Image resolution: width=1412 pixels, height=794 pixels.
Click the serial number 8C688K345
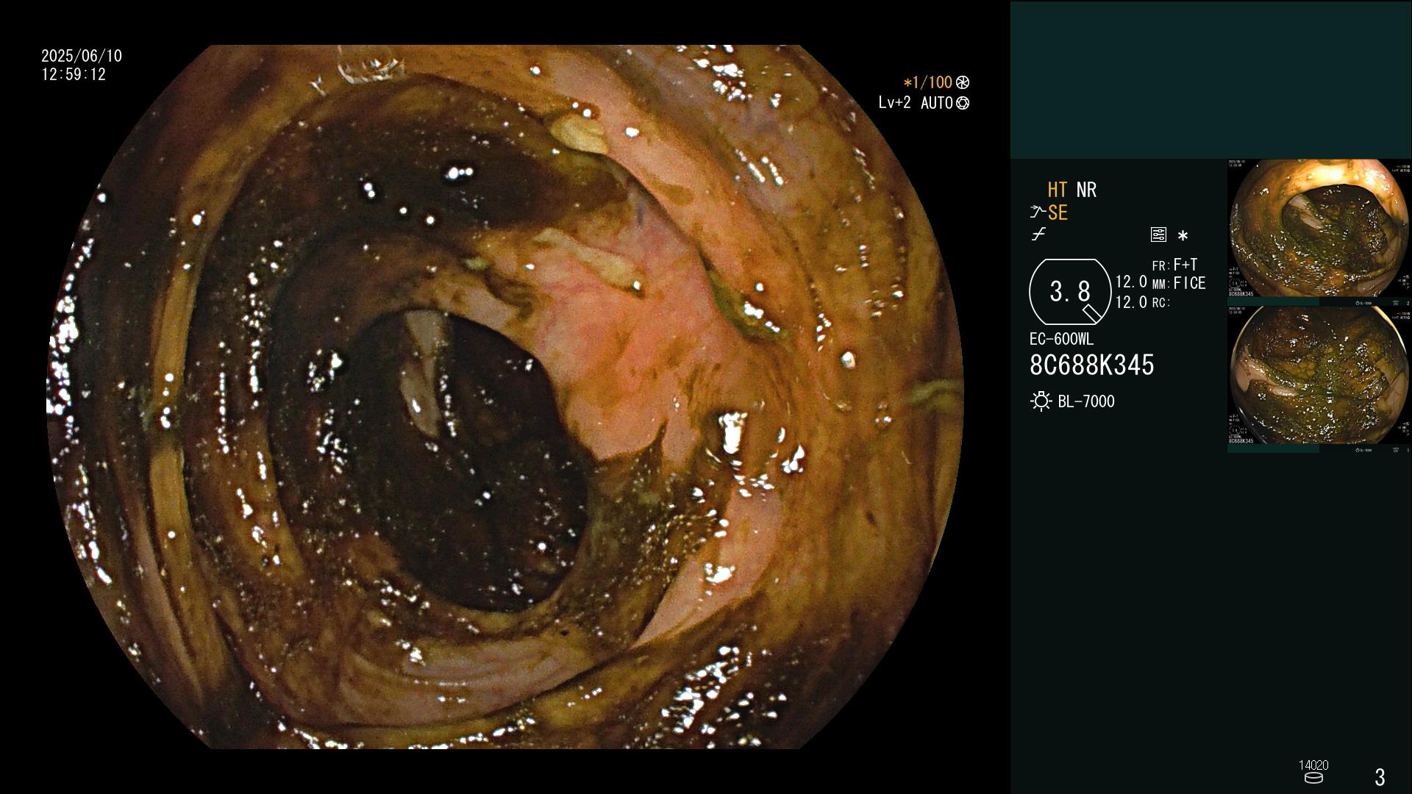(x=1092, y=365)
